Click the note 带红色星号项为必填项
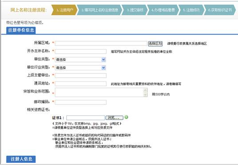The image size is (238, 165). coord(25,23)
